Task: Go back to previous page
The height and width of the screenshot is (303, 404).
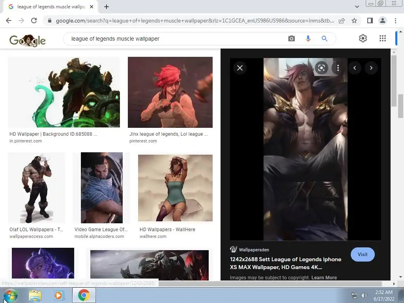Action: pos(9,21)
